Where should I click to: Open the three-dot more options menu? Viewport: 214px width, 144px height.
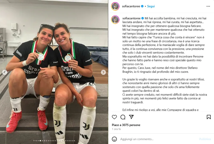tap(208, 6)
